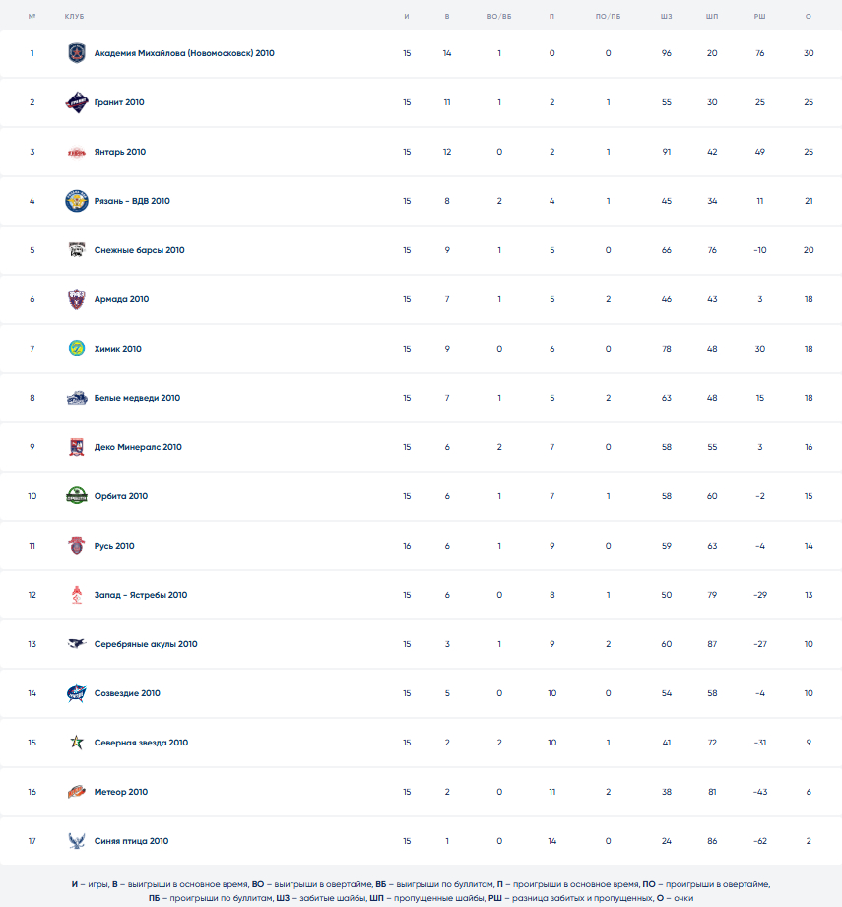Image resolution: width=842 pixels, height=907 pixels.
Task: Open the Метеор 2010 team name link
Action: (x=120, y=792)
